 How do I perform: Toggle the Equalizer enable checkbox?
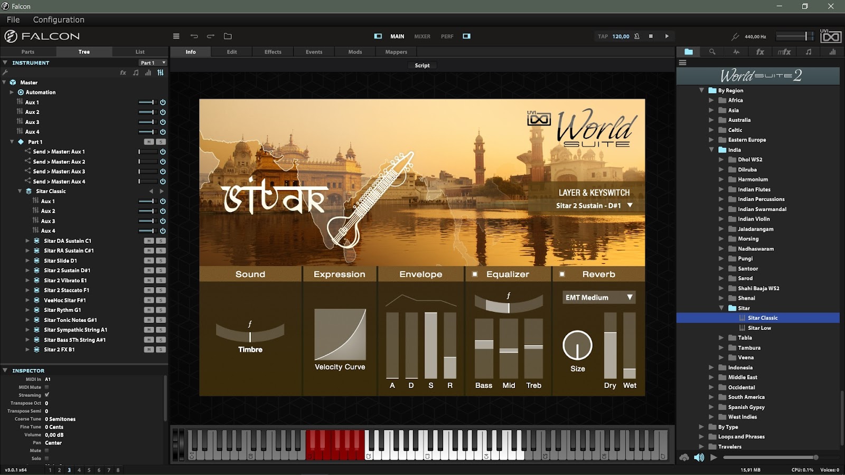click(475, 274)
